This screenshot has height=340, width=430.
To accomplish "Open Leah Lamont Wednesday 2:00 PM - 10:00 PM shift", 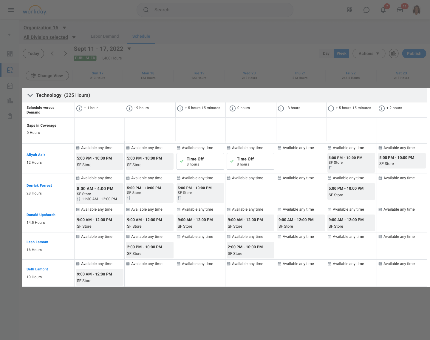I will click(x=250, y=250).
